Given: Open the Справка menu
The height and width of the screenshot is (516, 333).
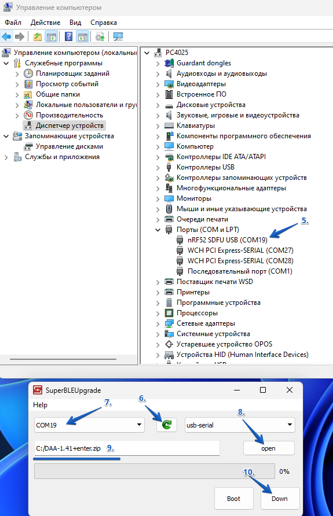Looking at the screenshot, I should point(104,23).
